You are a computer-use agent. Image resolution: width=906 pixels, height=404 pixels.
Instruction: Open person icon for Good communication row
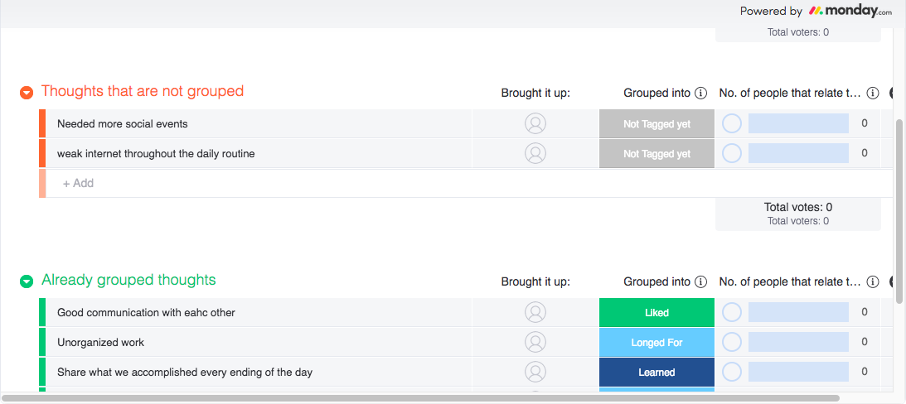[x=535, y=312]
